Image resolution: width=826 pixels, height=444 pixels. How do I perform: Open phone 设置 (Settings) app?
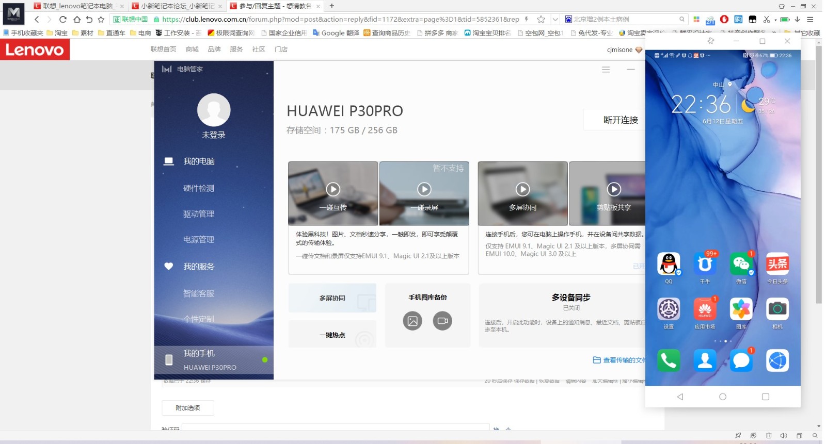[669, 309]
